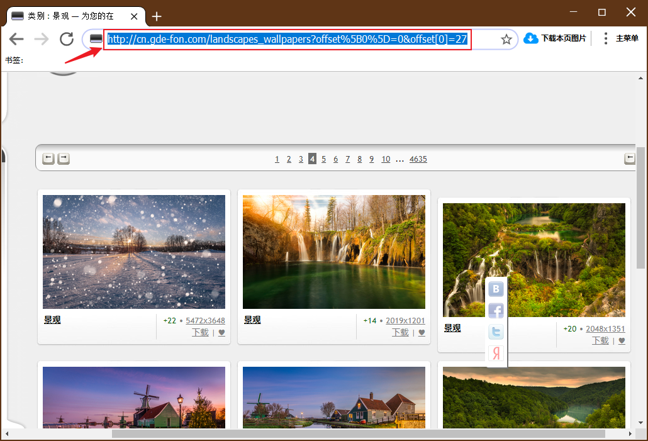The image size is (648, 441).
Task: Open page 5 in pagination
Action: (x=323, y=159)
